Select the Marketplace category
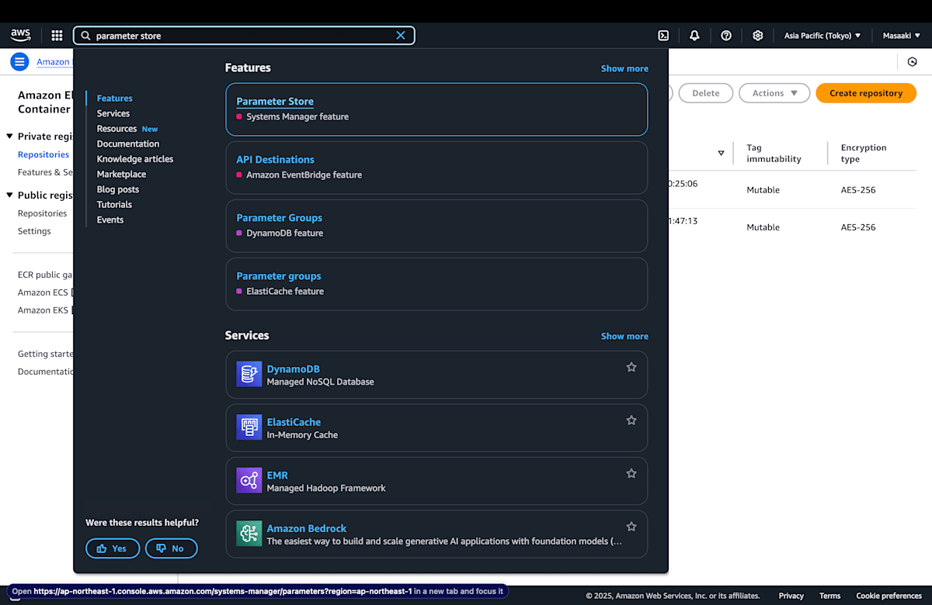This screenshot has height=605, width=932. click(121, 175)
